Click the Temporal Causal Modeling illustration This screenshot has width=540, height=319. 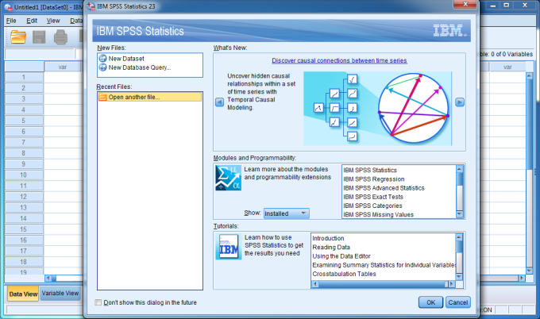pos(377,109)
